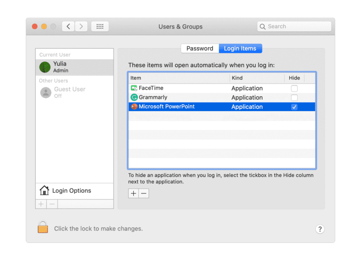361x277 pixels.
Task: Click in the Search field
Action: click(x=294, y=26)
